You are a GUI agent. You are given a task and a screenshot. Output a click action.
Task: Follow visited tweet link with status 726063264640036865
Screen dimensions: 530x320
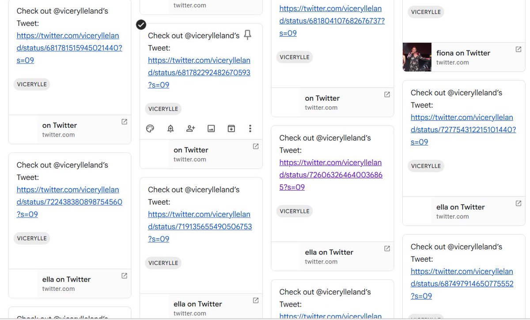[x=331, y=175]
